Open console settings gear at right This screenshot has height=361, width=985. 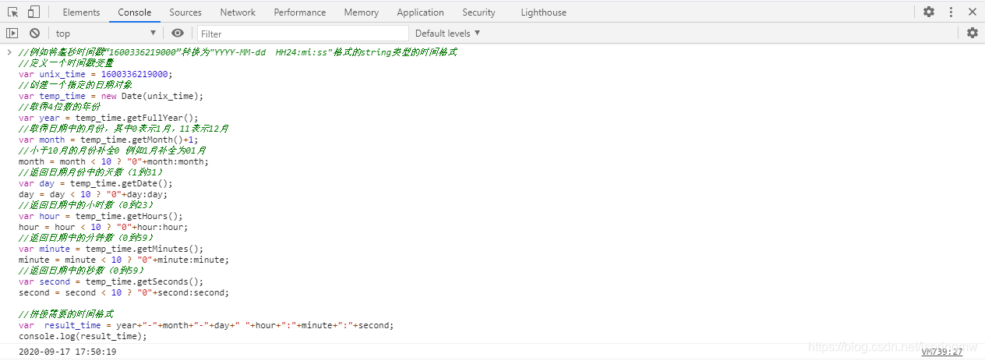[x=972, y=33]
